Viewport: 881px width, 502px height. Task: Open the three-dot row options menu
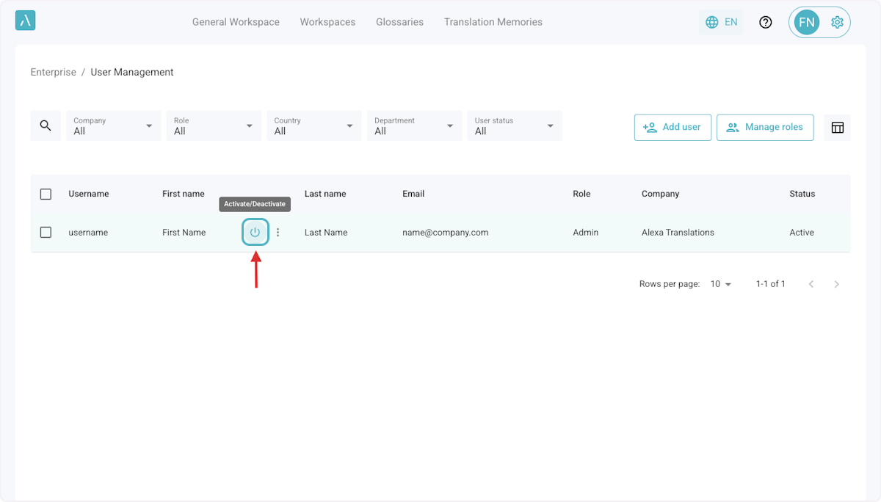pyautogui.click(x=278, y=233)
